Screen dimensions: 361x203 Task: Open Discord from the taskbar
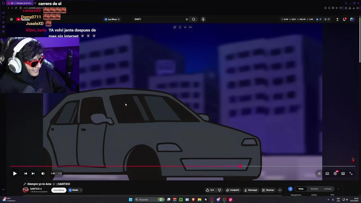point(218,200)
